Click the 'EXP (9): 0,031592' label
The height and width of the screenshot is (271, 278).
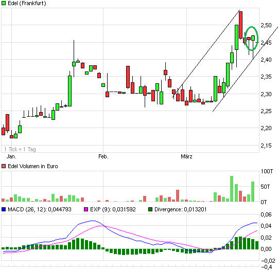tap(113, 209)
